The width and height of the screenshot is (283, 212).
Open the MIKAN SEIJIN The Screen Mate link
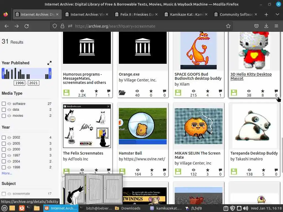coord(197,155)
